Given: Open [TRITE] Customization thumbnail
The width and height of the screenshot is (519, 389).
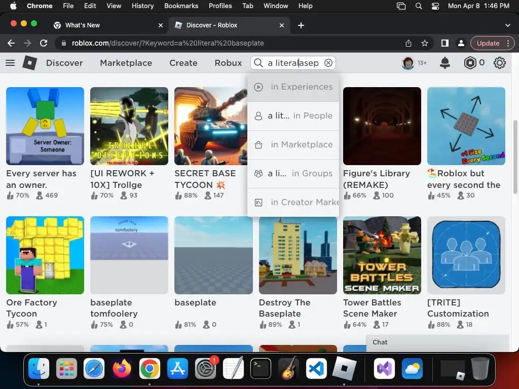Looking at the screenshot, I should coord(466,255).
